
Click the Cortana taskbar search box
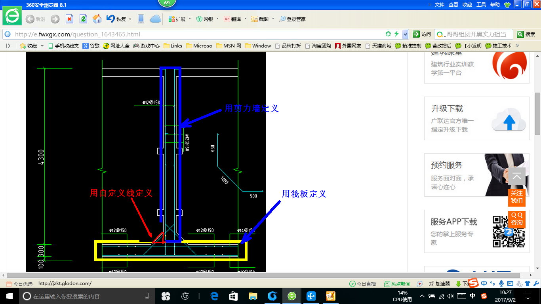pos(86,296)
